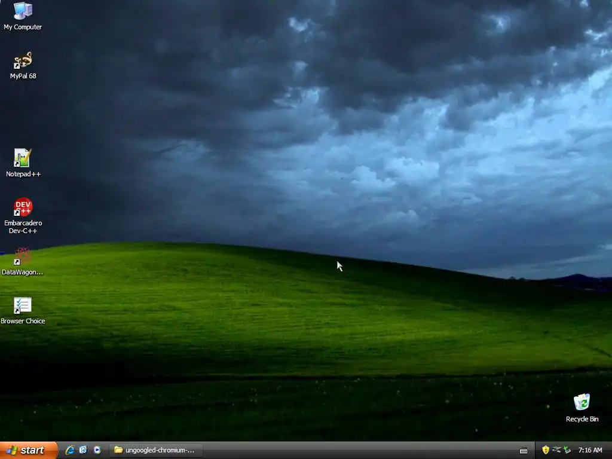The height and width of the screenshot is (459, 612).
Task: Click the network connection tray icon
Action: (x=556, y=450)
